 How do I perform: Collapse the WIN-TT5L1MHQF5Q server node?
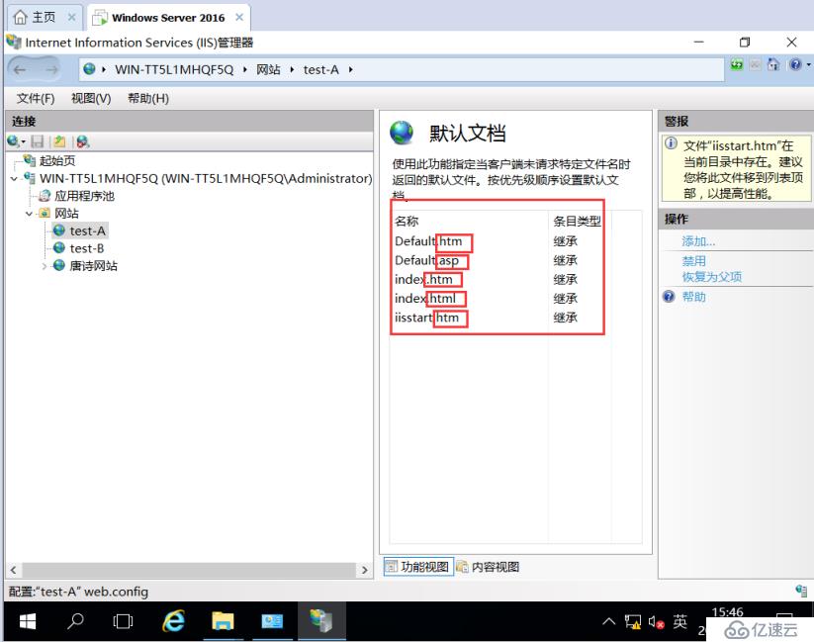coord(14,179)
